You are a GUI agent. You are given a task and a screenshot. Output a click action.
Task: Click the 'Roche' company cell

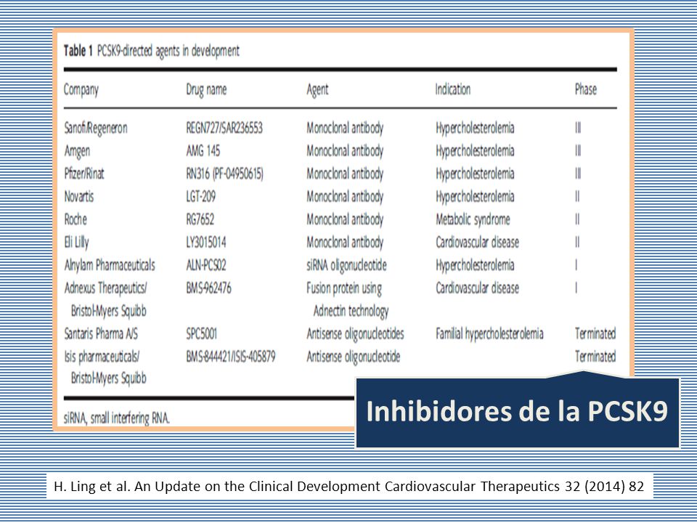coord(75,219)
